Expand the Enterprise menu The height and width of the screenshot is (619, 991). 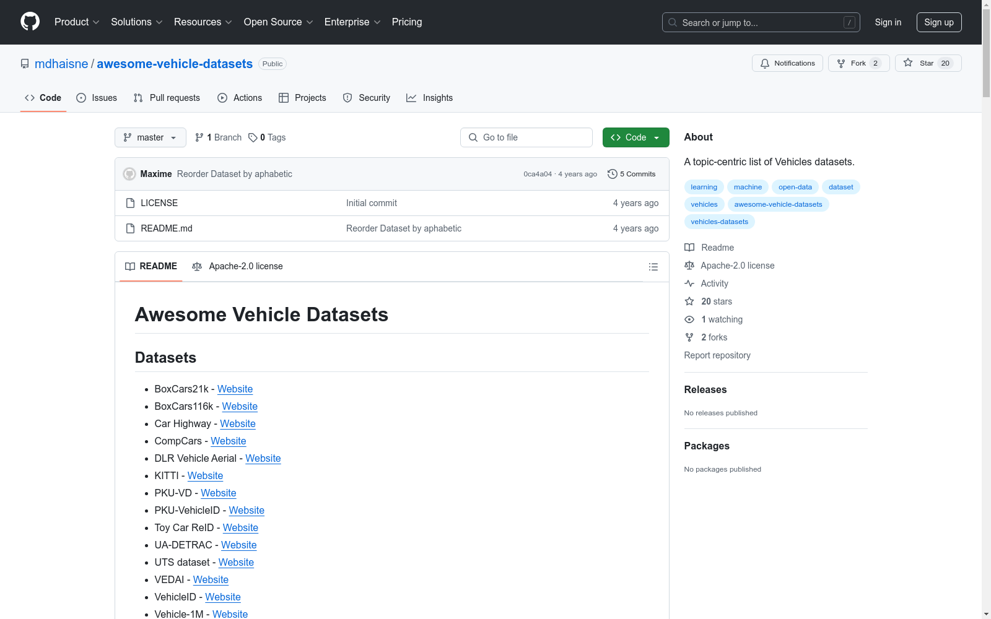[352, 22]
